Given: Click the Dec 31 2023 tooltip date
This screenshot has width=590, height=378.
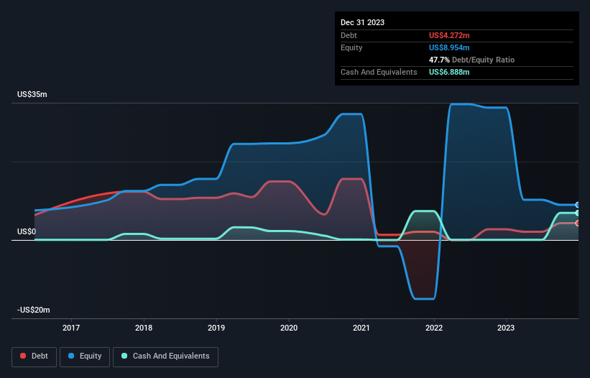Looking at the screenshot, I should click(x=362, y=22).
